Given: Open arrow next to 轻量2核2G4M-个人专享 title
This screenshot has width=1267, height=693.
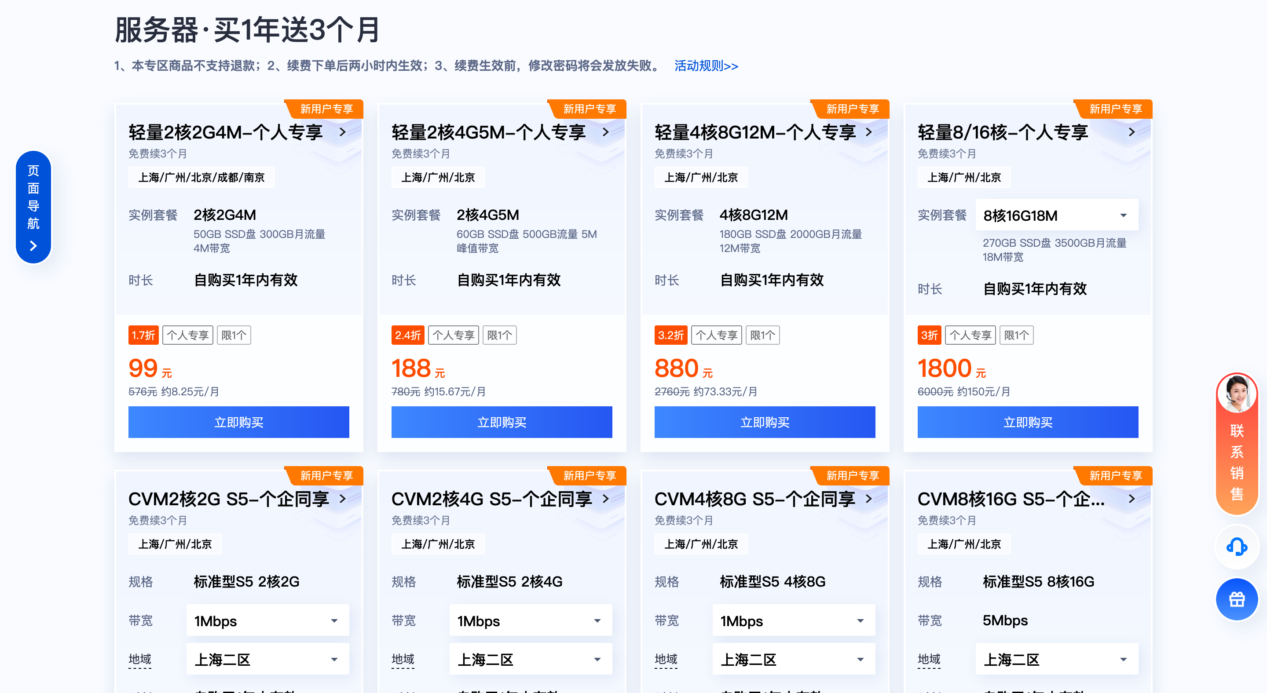Looking at the screenshot, I should click(x=343, y=132).
